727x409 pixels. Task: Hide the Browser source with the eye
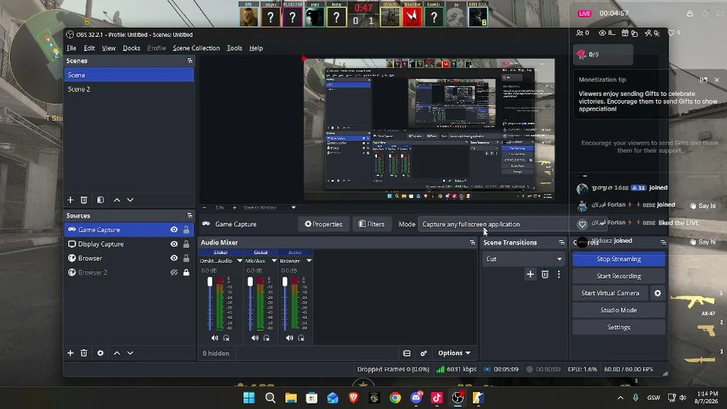pyautogui.click(x=174, y=258)
